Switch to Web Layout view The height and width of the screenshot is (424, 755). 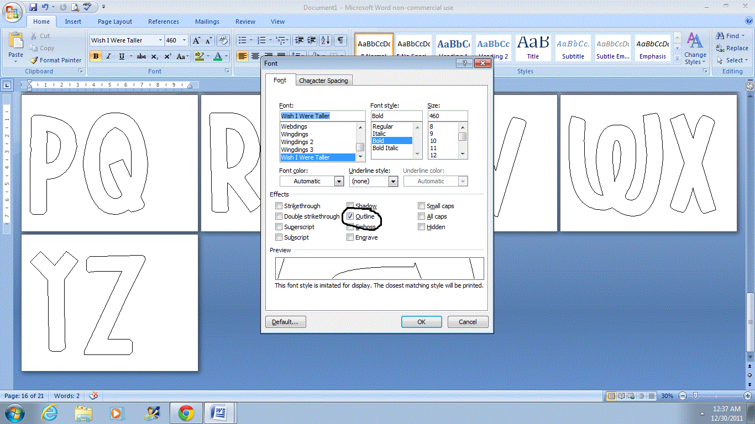(x=631, y=396)
